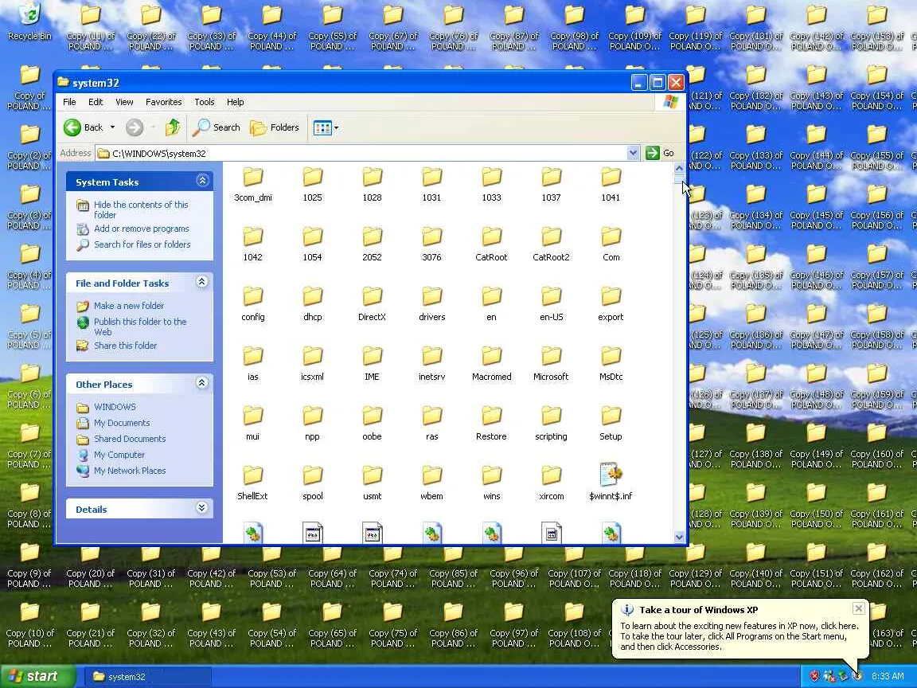Select the wbem folder

pos(431,483)
